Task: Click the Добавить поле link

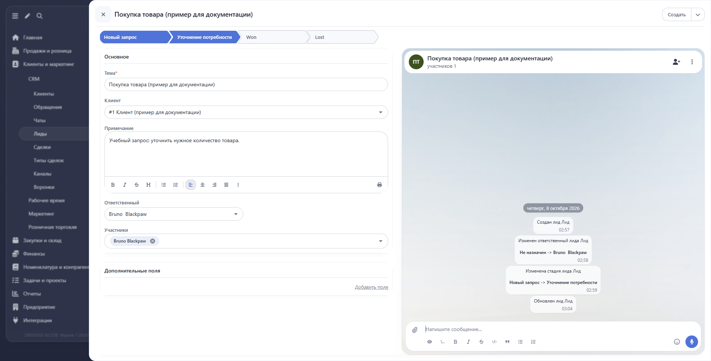Action: pos(371,287)
